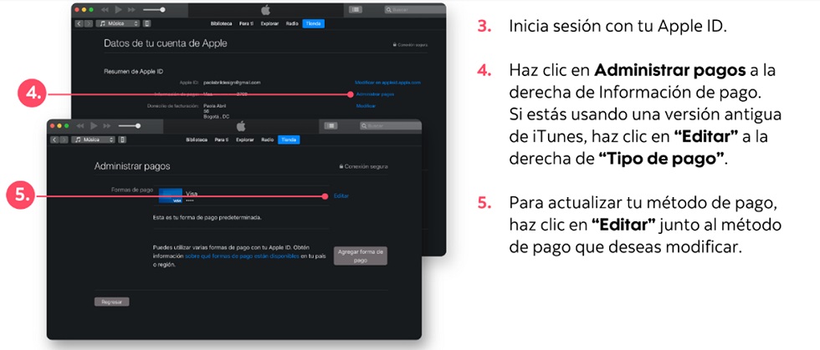
Task: Click the Visa card thumbnail
Action: [171, 196]
